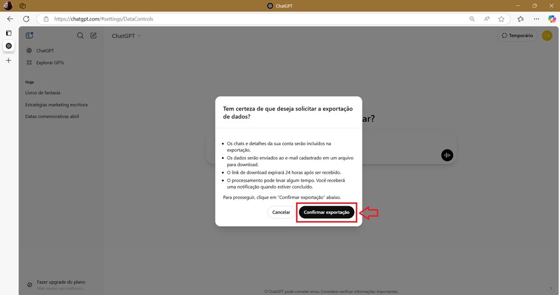Image resolution: width=560 pixels, height=295 pixels.
Task: Open the workspaces icon in title bar
Action: coord(23,6)
